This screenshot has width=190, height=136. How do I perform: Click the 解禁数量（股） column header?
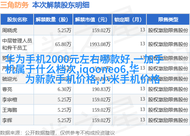[53, 19]
